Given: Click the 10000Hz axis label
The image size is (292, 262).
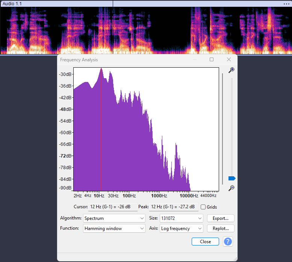Looking at the screenshot, I should tap(189, 196).
